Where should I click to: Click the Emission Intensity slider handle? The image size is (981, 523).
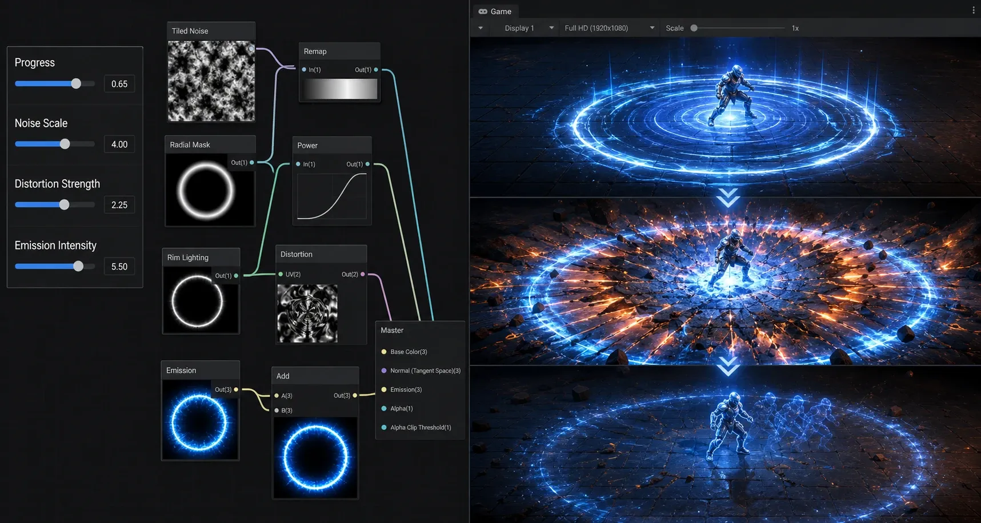point(78,267)
